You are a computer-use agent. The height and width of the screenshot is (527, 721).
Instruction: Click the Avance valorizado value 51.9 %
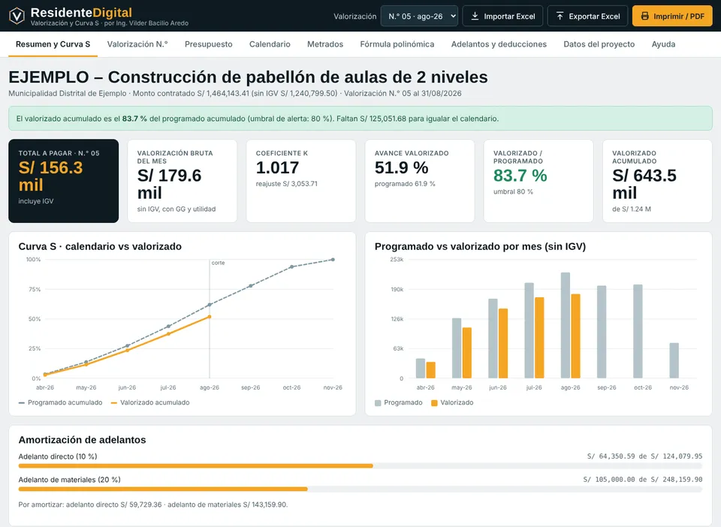pyautogui.click(x=401, y=167)
